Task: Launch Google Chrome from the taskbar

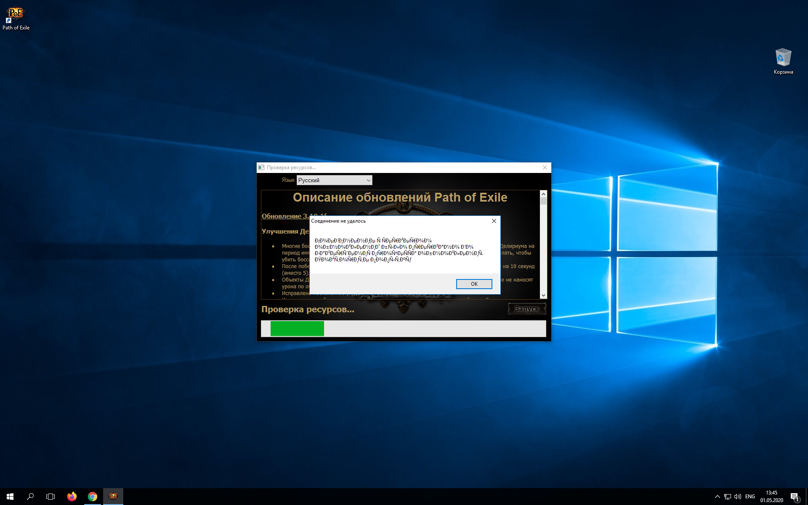Action: pos(93,497)
